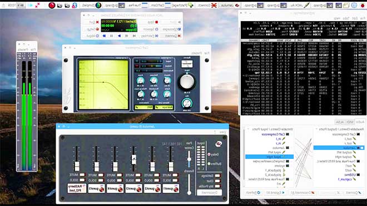
Task: Open Stereo Link Average dropdown in compressor
Action: point(164,107)
